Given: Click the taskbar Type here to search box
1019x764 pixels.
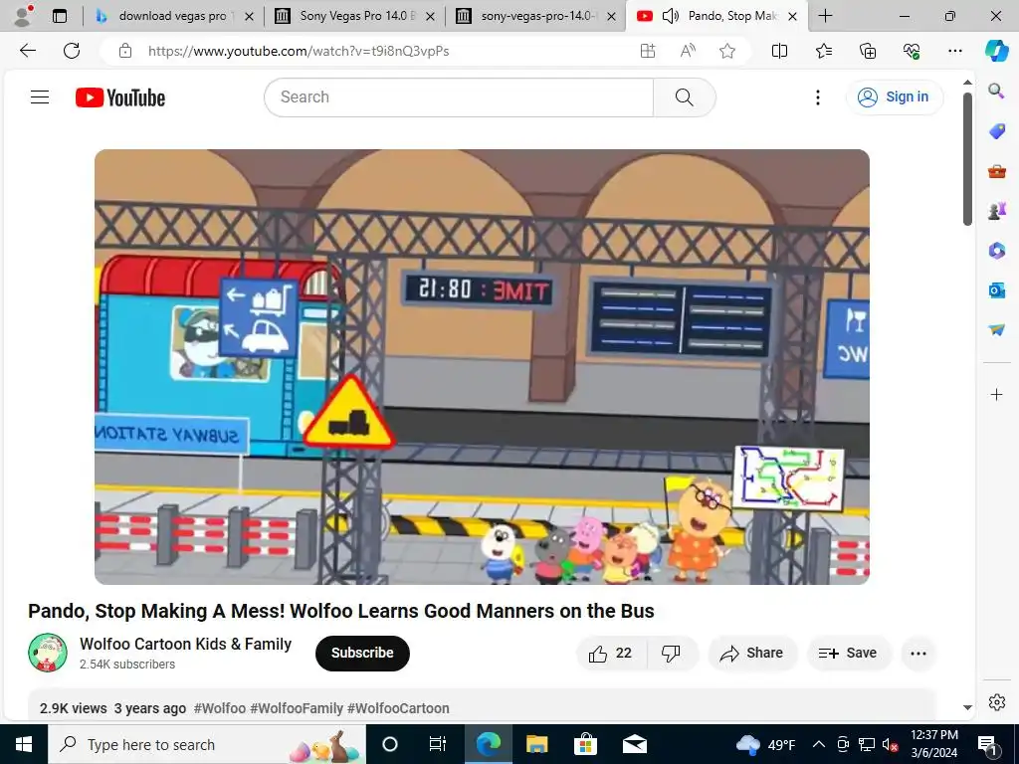Looking at the screenshot, I should click(x=207, y=744).
